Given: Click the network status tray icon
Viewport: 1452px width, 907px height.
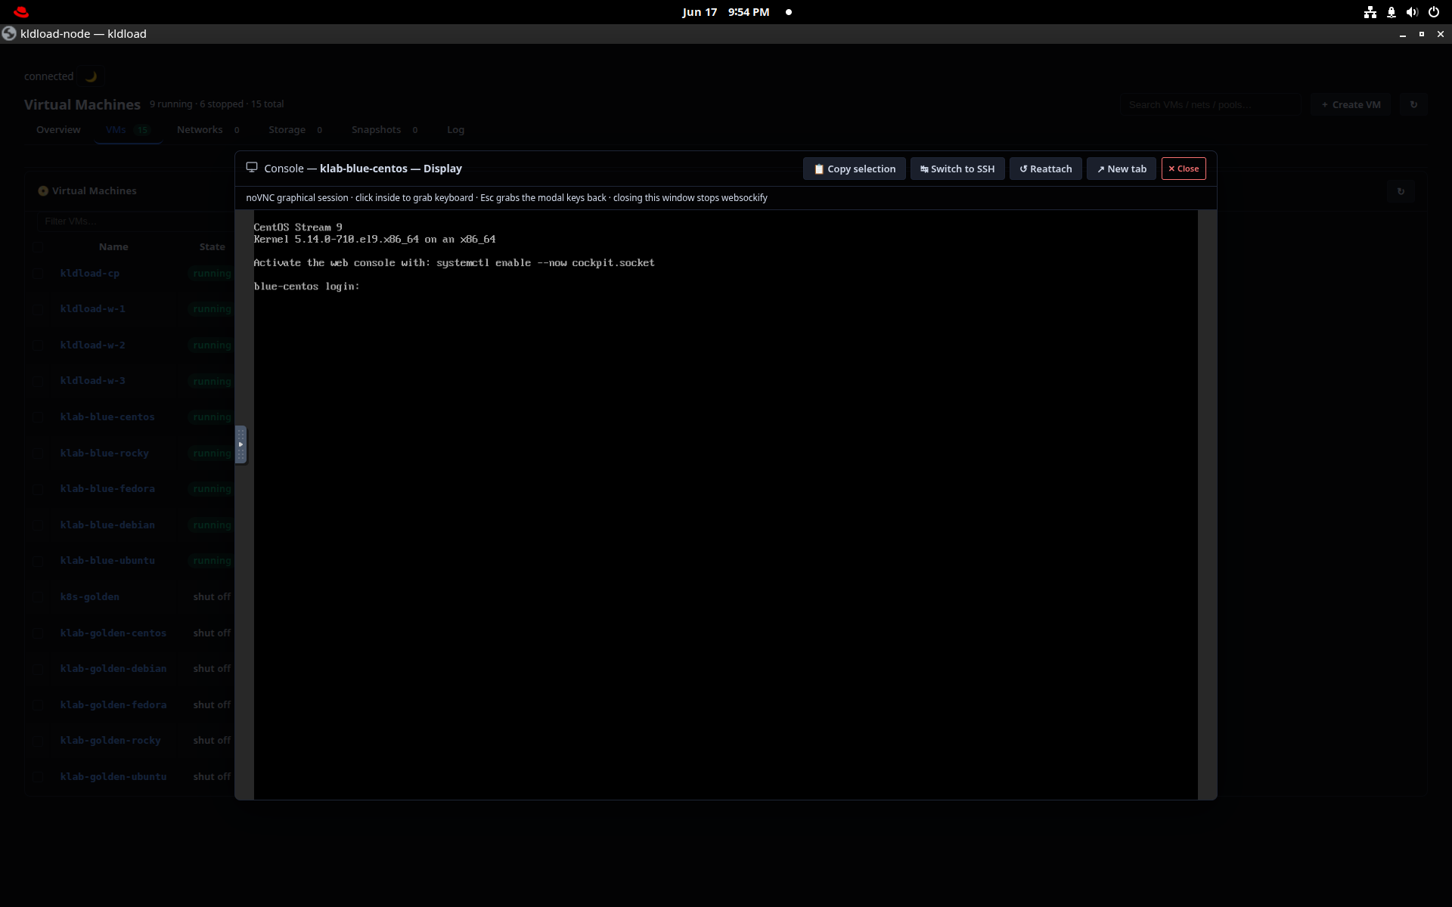Looking at the screenshot, I should tap(1370, 12).
